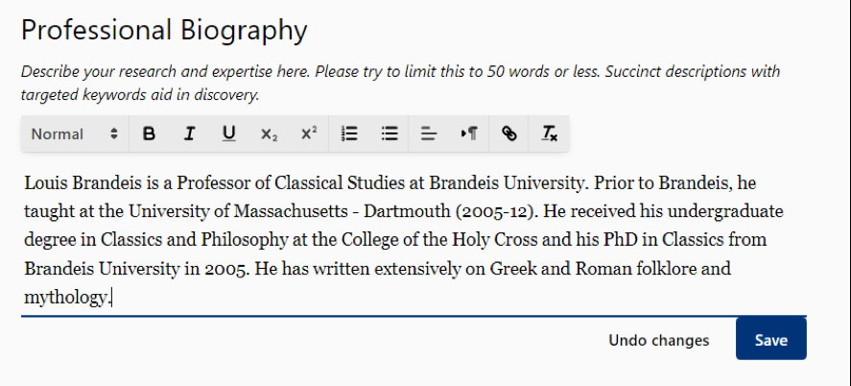Insert a bulleted list
This screenshot has width=851, height=386.
tap(390, 133)
